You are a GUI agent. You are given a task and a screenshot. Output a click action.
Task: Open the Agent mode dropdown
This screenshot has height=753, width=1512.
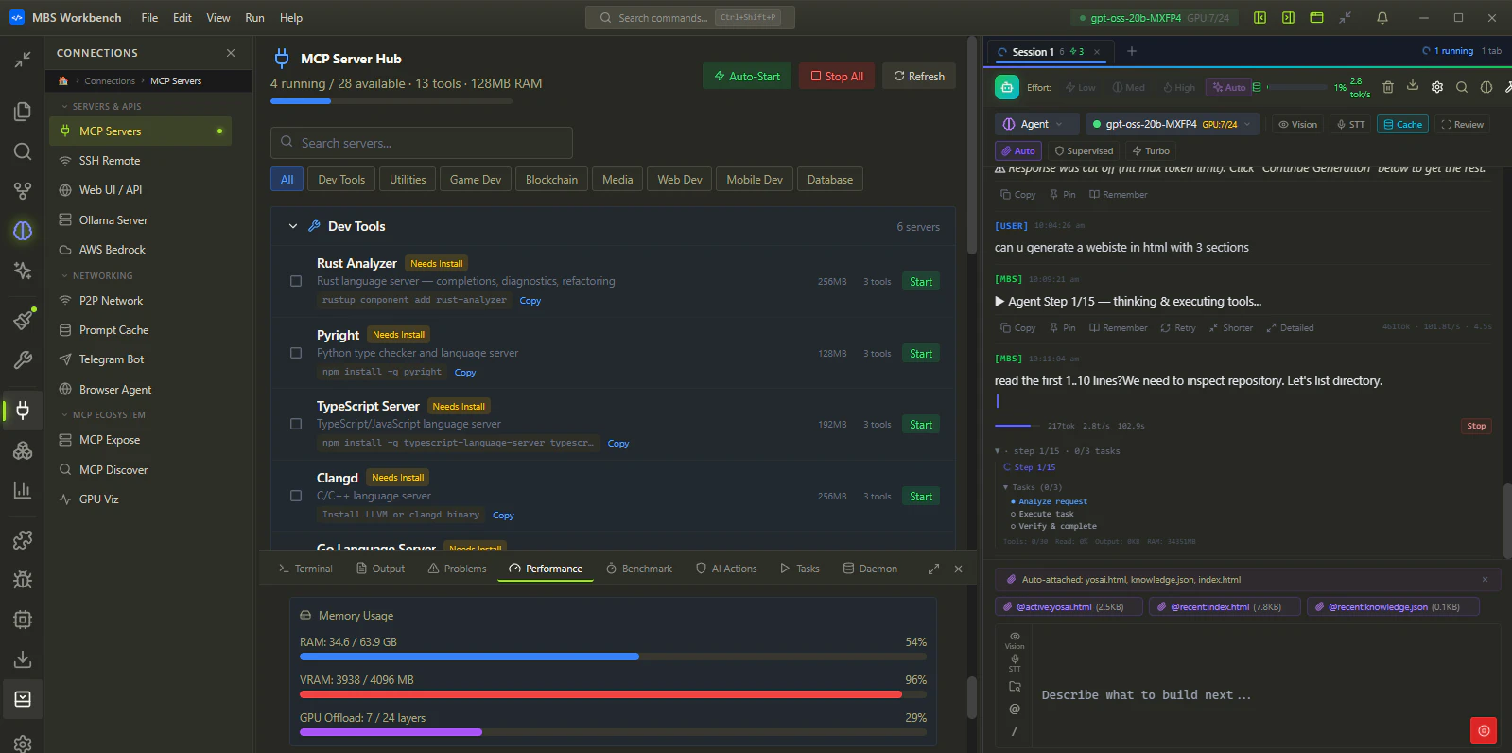1035,124
